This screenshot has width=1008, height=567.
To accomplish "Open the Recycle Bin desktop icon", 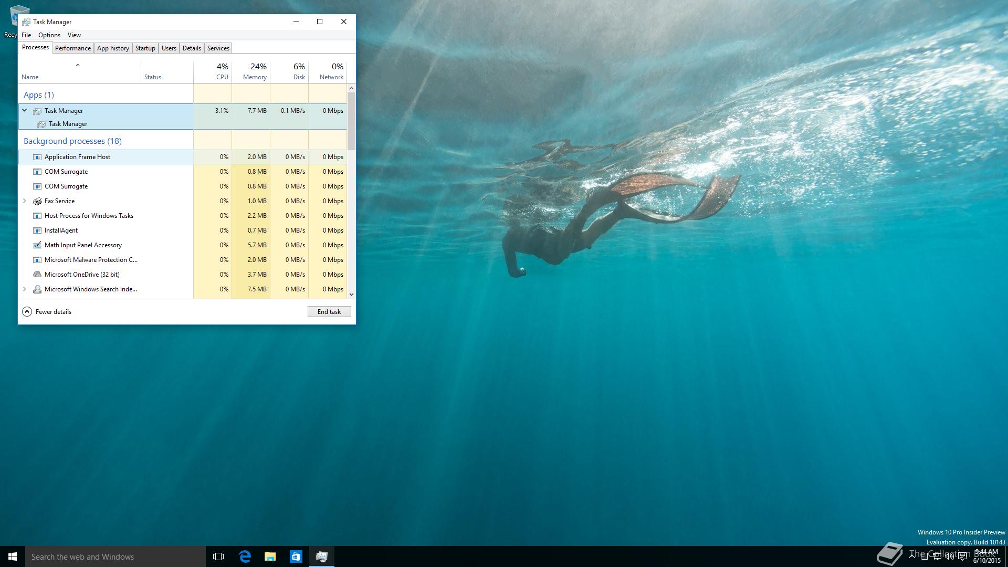I will click(13, 21).
